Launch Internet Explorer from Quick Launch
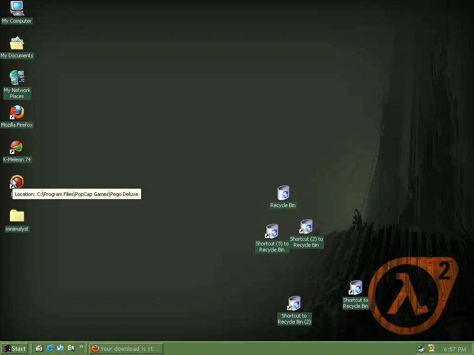Viewport: 474px width, 355px height. coord(50,349)
